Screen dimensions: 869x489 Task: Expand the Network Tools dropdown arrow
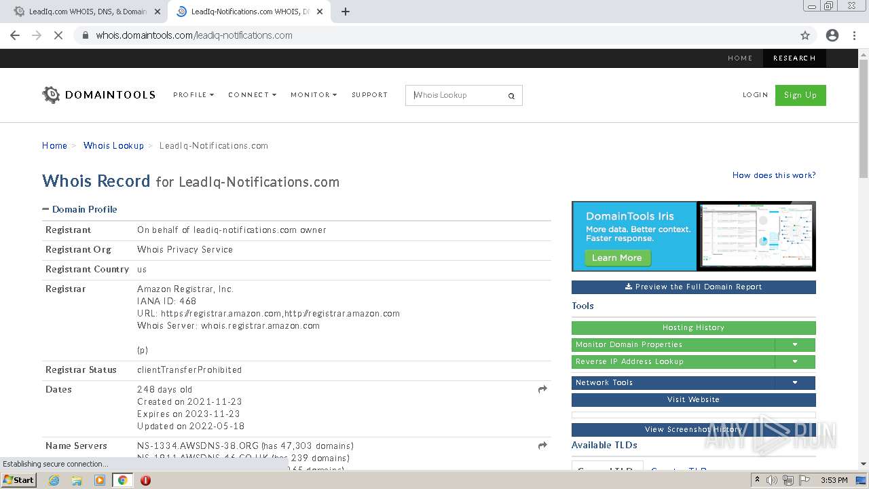point(795,382)
